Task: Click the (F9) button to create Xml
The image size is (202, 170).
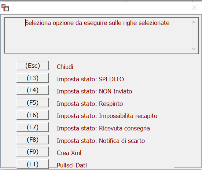Action: point(33,152)
